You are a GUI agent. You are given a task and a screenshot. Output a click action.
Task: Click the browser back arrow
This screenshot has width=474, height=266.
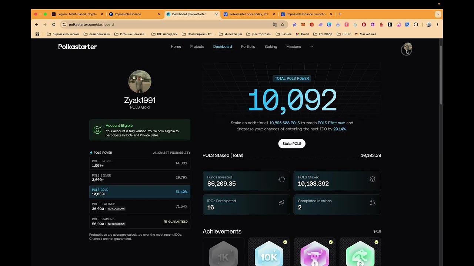coord(36,24)
